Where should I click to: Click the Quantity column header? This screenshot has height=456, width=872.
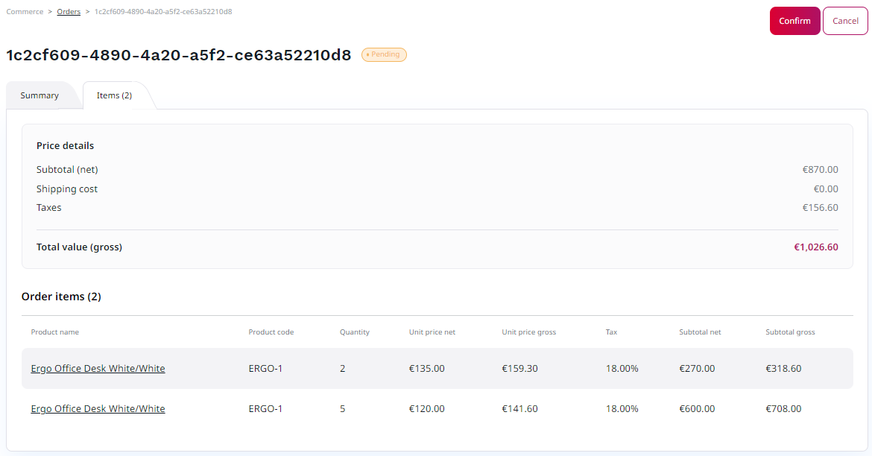[354, 332]
